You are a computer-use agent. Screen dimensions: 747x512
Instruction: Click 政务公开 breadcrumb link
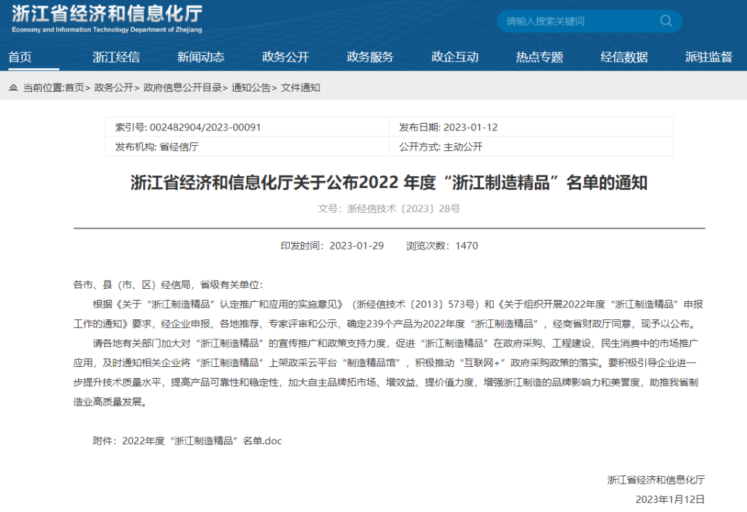click(113, 88)
